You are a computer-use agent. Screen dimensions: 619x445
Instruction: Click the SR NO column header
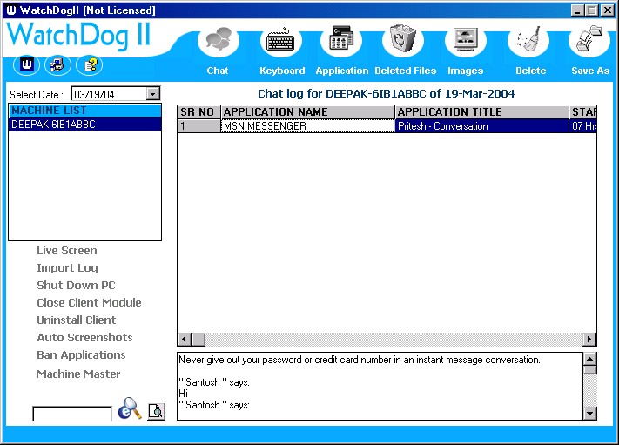tap(198, 112)
